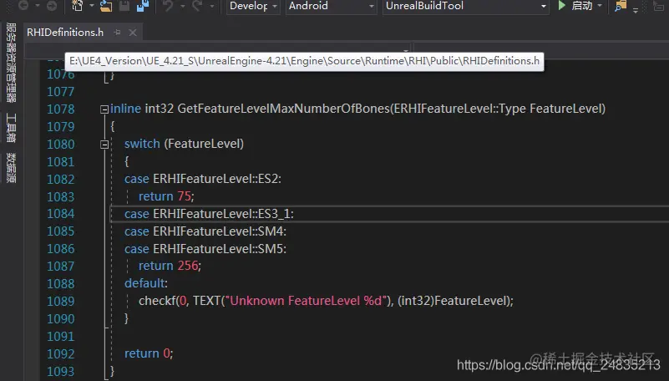Click the "Unknown FeatureLevel %d" string literal
The width and height of the screenshot is (669, 381).
click(x=306, y=301)
